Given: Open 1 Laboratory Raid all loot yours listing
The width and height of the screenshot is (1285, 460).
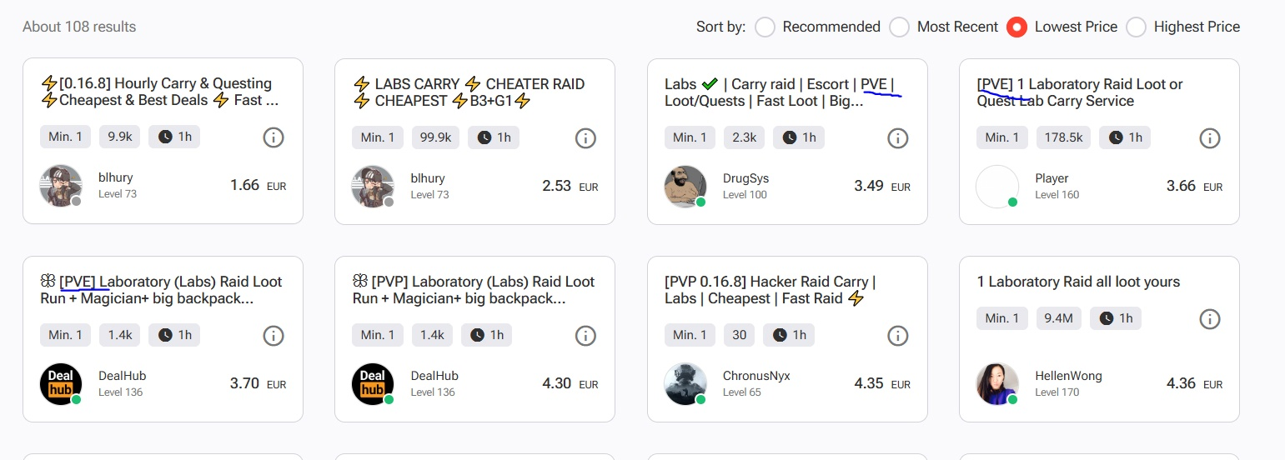Looking at the screenshot, I should [x=1078, y=282].
